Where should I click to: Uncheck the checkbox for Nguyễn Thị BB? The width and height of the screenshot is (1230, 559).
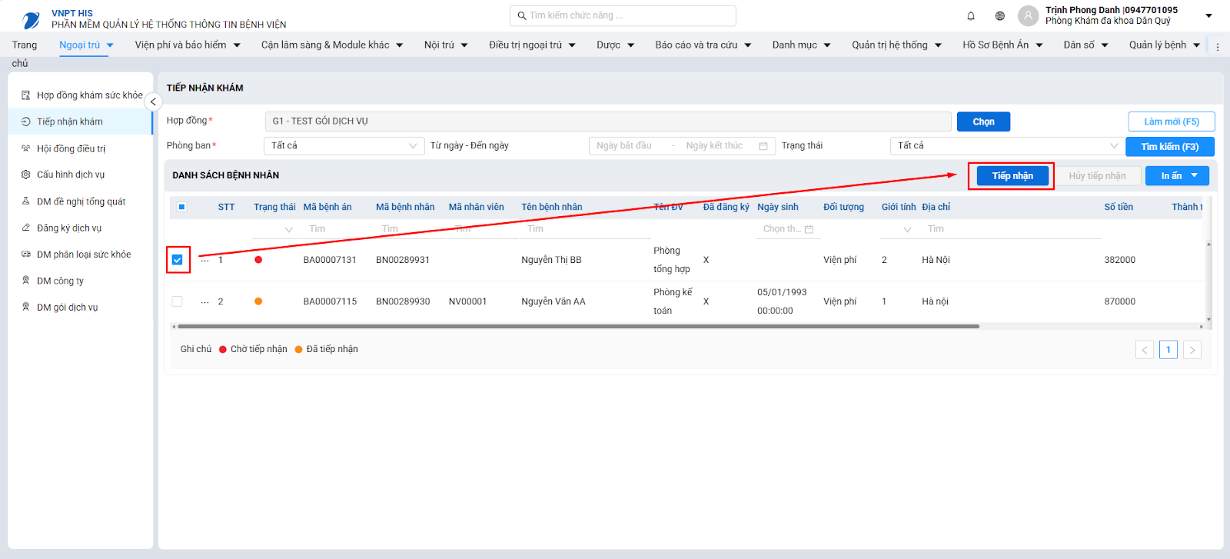click(178, 260)
